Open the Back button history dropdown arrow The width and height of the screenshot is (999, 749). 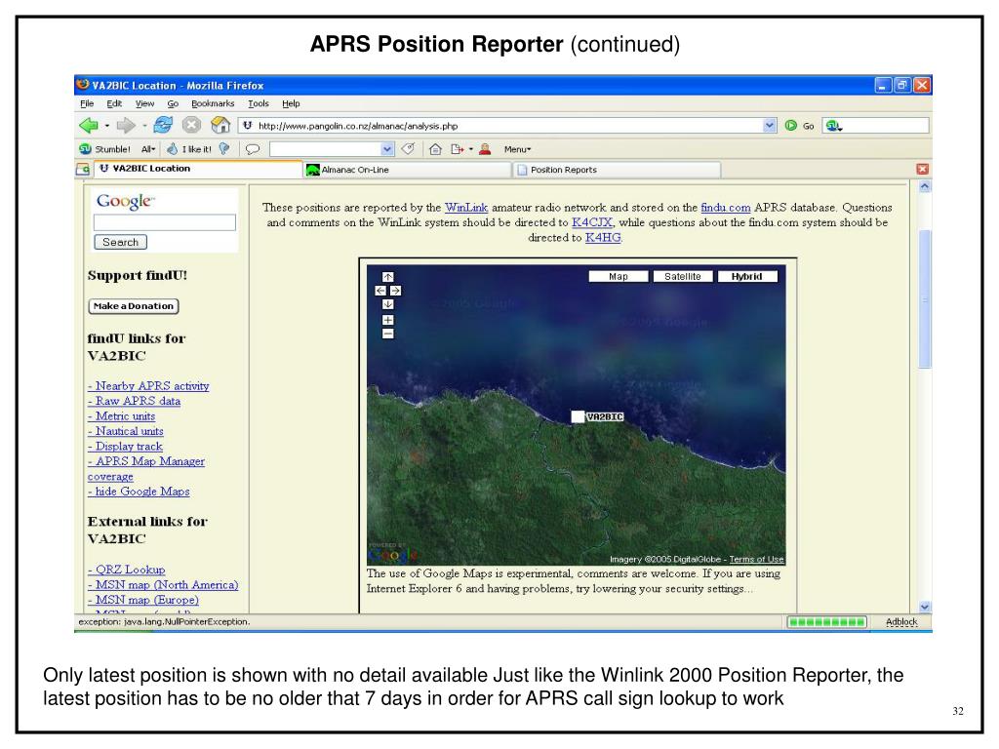tap(107, 126)
